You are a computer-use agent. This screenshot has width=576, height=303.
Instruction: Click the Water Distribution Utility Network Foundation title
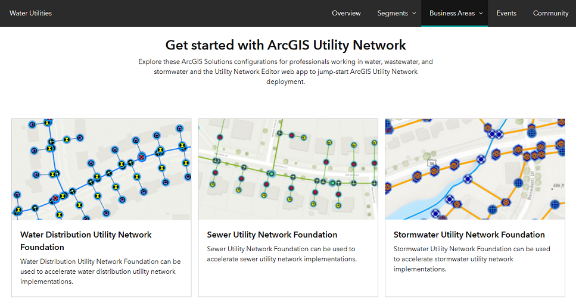tap(86, 241)
